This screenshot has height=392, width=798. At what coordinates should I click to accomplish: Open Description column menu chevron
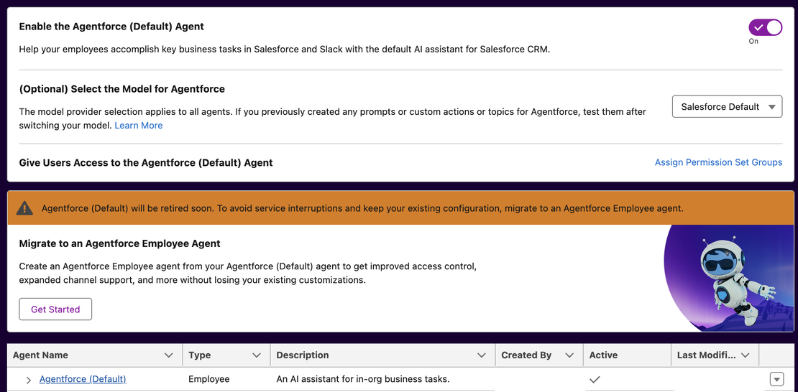482,355
